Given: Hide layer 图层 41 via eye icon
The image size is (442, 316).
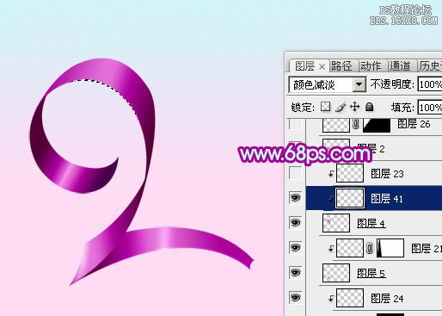Looking at the screenshot, I should click(x=296, y=198).
